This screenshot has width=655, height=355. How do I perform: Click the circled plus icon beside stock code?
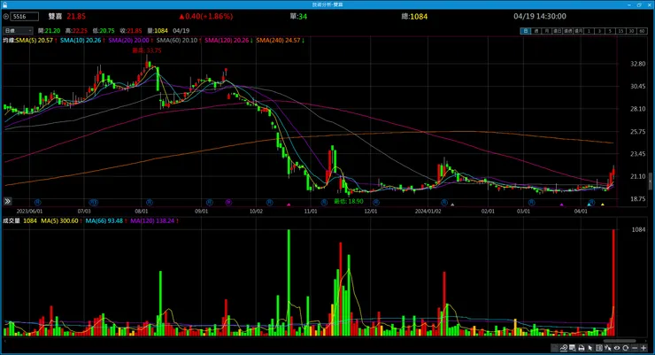(x=6, y=17)
